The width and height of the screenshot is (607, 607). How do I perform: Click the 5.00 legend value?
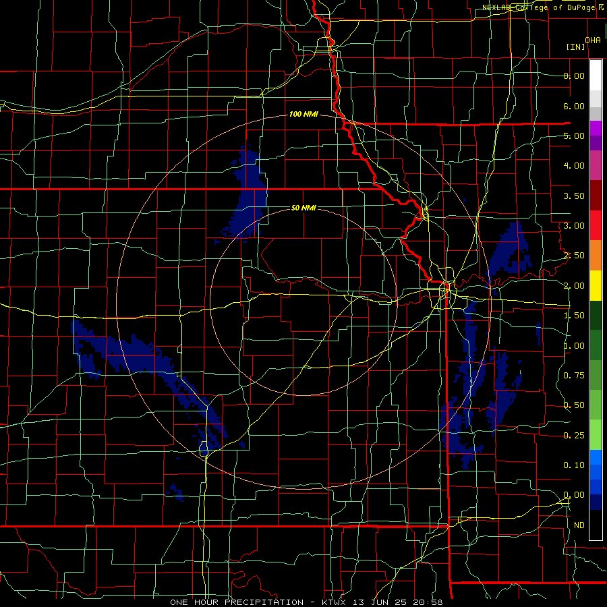coord(574,136)
